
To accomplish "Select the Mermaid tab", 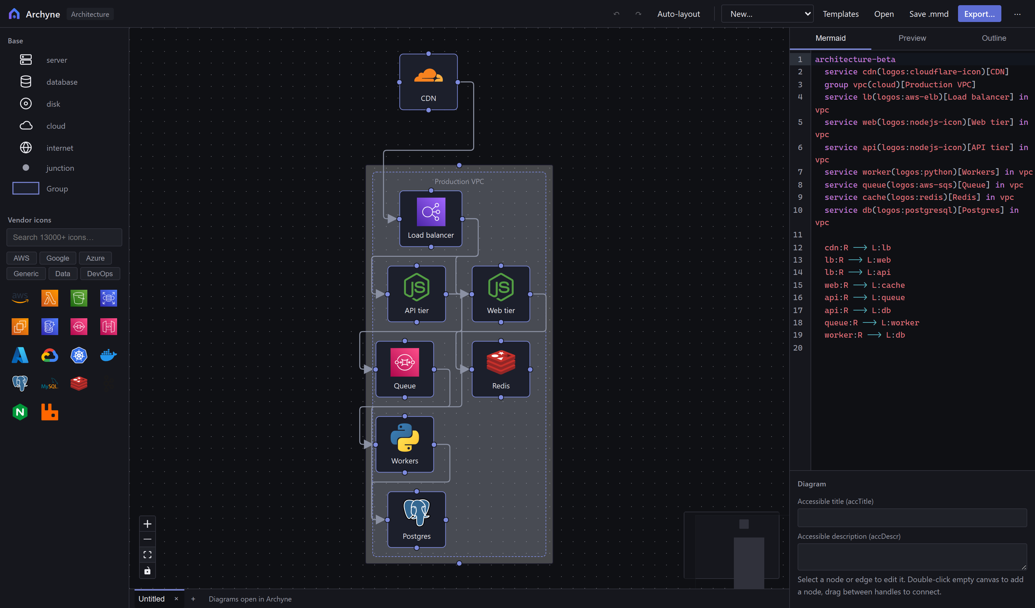I will click(831, 38).
